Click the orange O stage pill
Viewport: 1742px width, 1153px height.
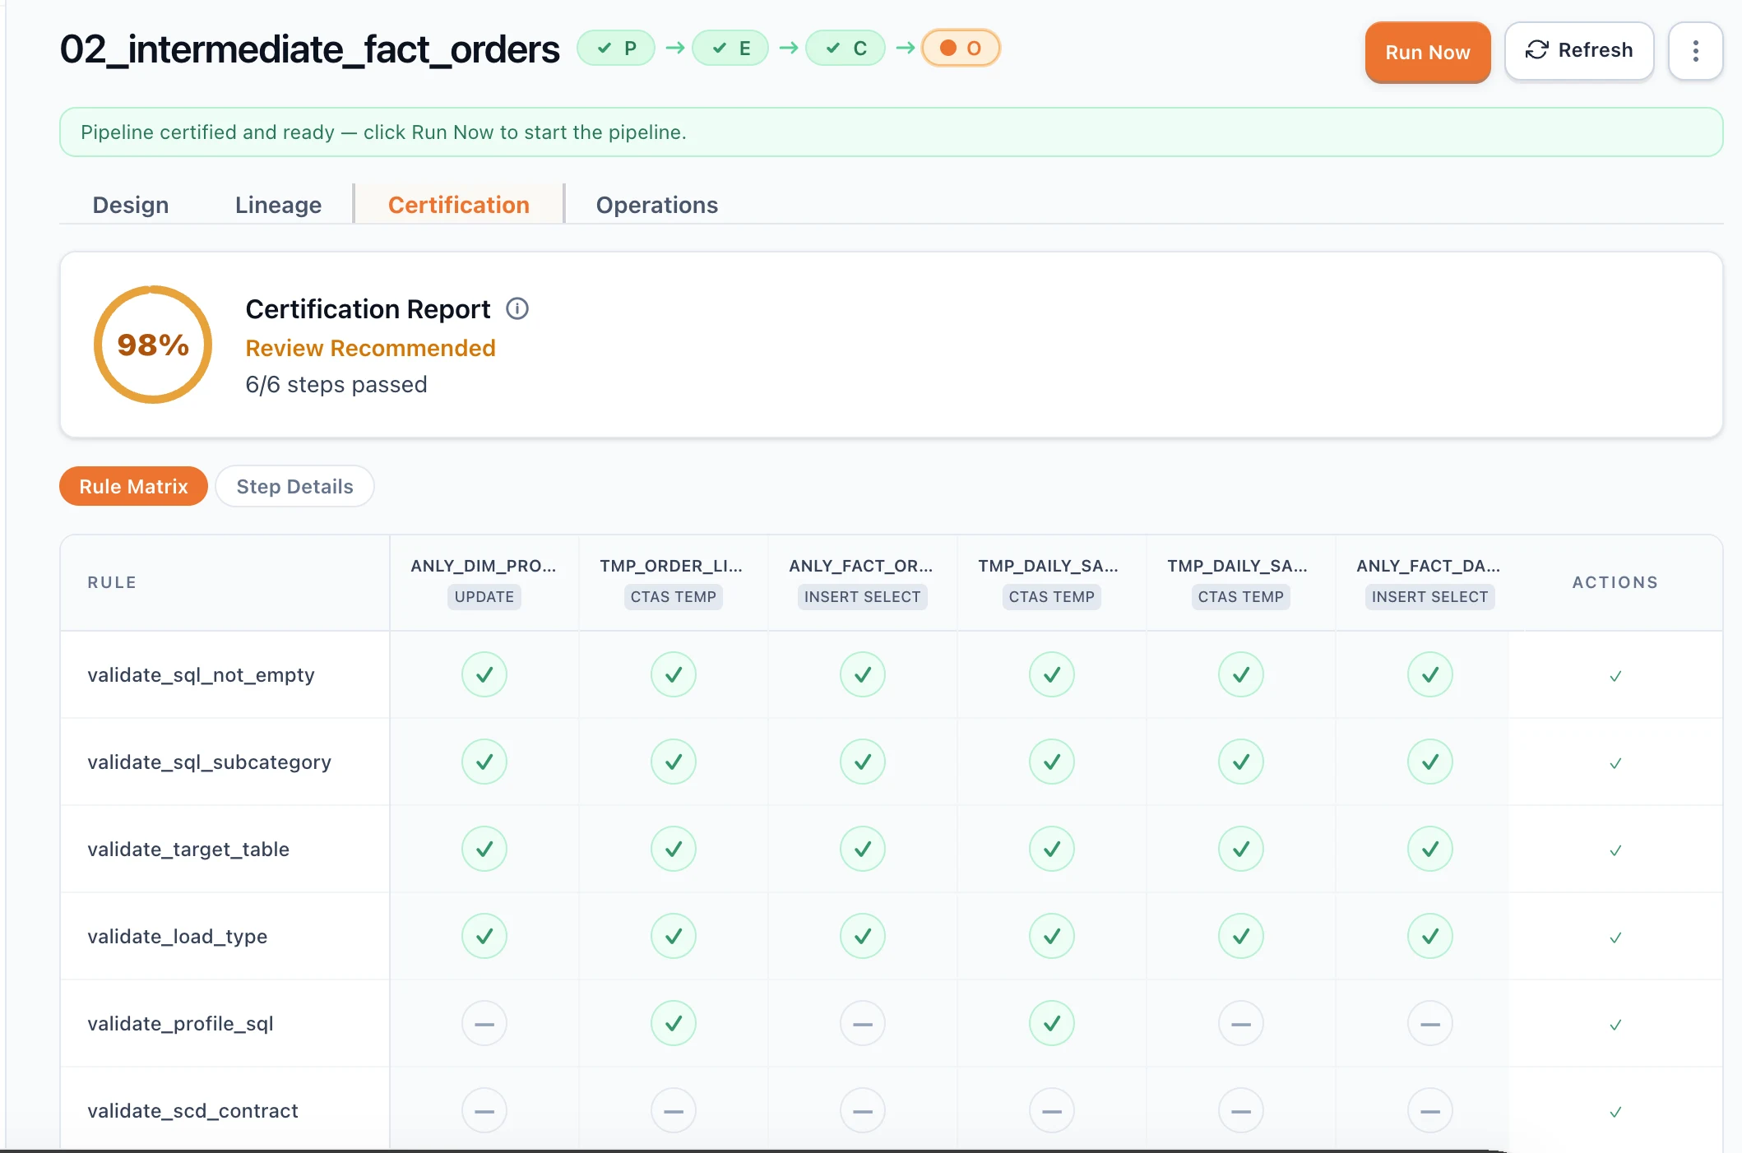(961, 49)
